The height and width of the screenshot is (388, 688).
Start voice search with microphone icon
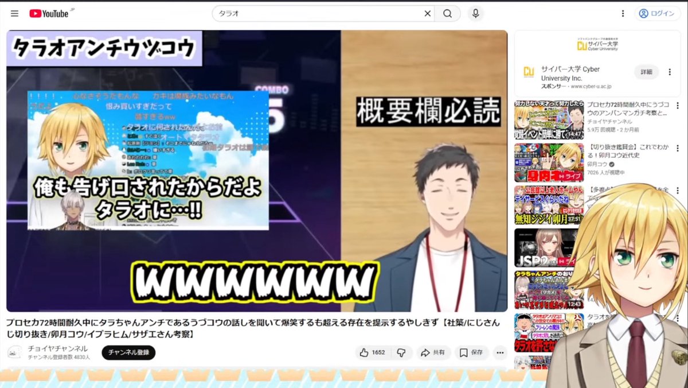[x=475, y=13]
